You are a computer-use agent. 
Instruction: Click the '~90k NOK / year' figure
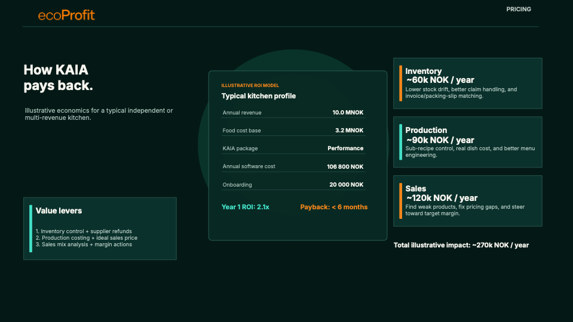coord(440,140)
